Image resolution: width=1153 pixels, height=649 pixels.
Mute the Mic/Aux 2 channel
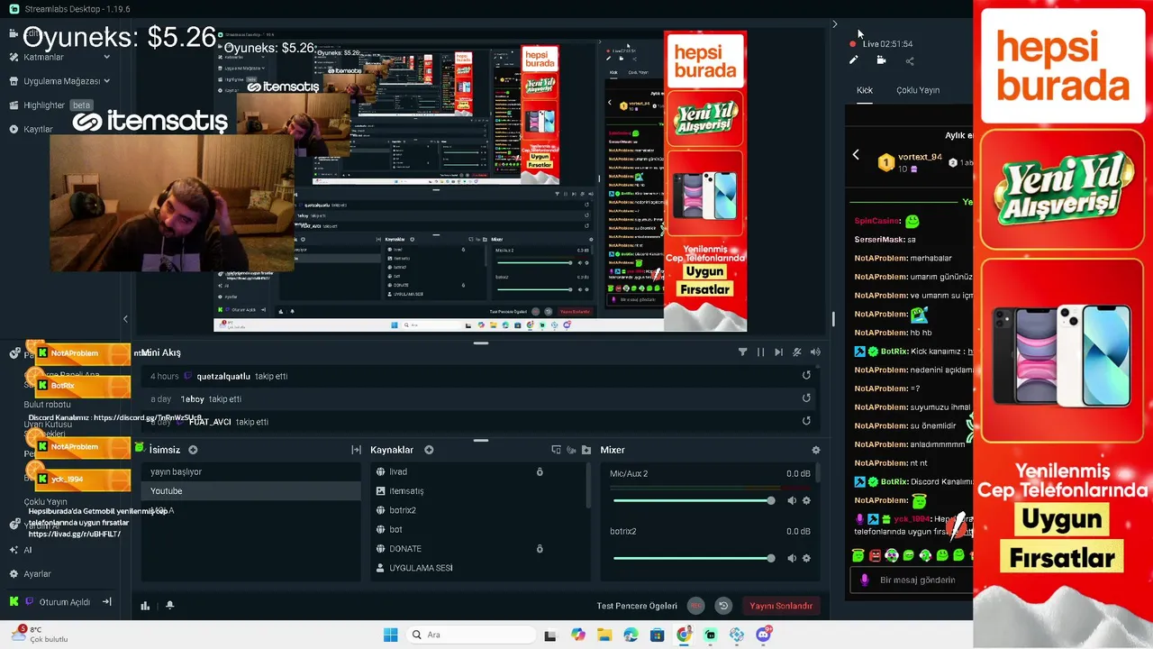click(x=792, y=500)
